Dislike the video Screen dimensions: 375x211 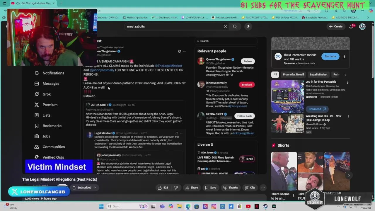[x=176, y=188]
